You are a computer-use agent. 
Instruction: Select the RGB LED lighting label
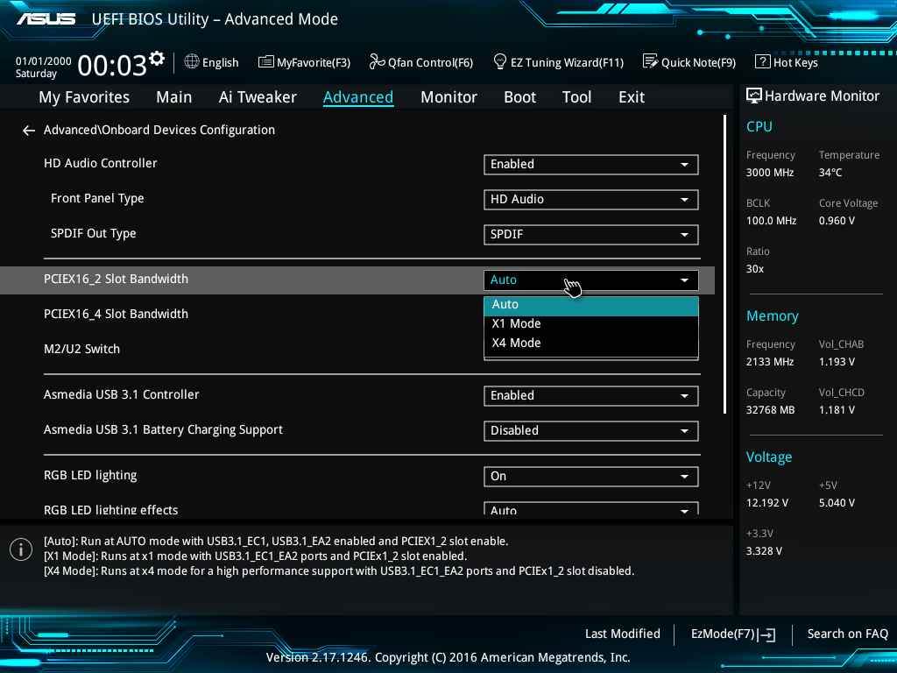90,476
